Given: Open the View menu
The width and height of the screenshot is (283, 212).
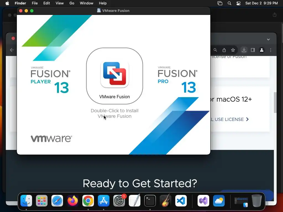Looking at the screenshot, I should pyautogui.click(x=60, y=3).
